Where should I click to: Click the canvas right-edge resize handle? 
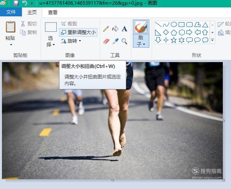[224, 121]
